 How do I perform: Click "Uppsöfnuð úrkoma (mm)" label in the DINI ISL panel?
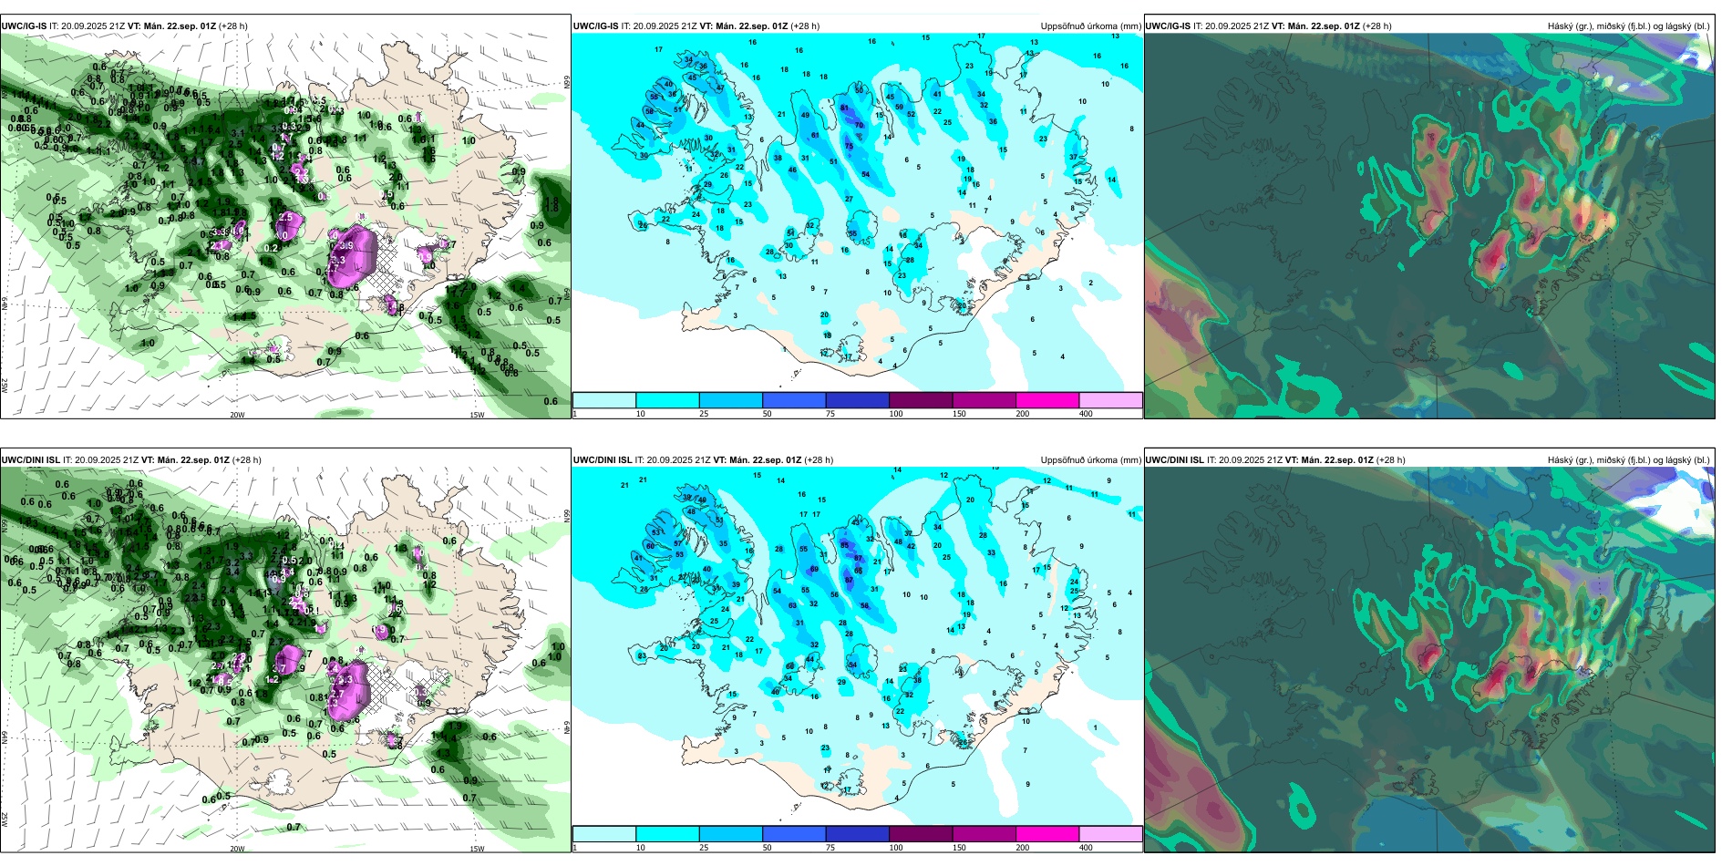(1091, 460)
